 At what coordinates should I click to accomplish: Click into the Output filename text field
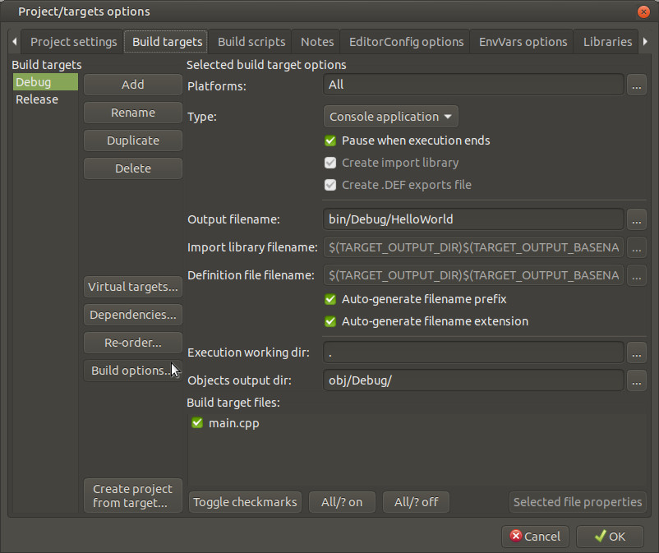click(x=472, y=219)
